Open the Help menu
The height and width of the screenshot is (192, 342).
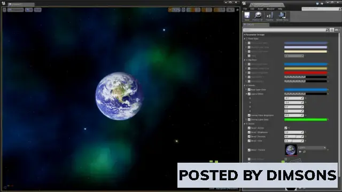pyautogui.click(x=280, y=9)
